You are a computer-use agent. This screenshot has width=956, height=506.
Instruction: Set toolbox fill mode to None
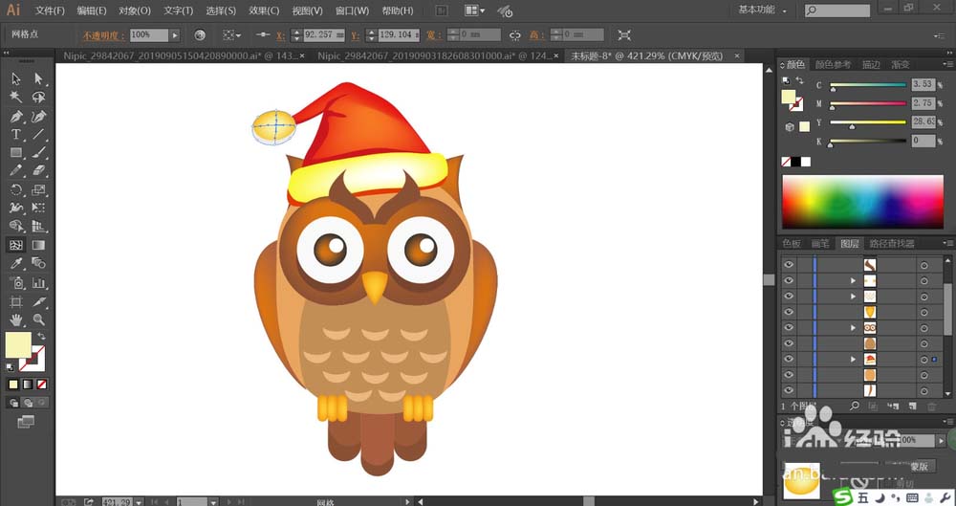click(41, 385)
